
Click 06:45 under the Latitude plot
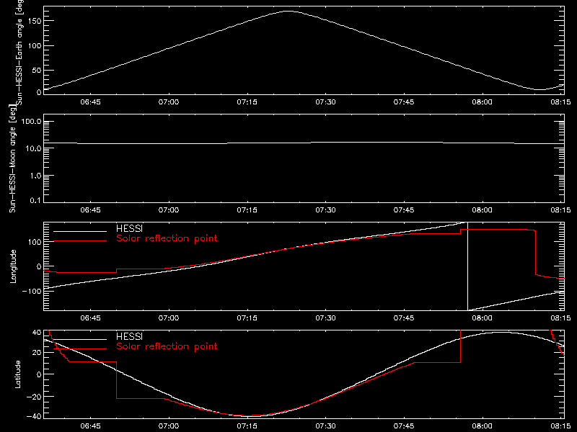click(x=91, y=426)
